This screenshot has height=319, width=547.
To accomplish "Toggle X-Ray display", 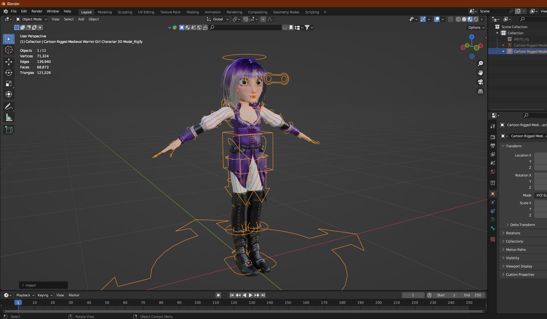I will 450,19.
